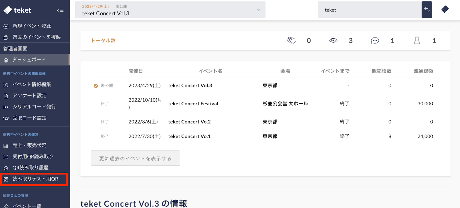The height and width of the screenshot is (208, 460).
Task: Open the event selector dropdown for teket Concert Vol.3
Action: point(170,10)
